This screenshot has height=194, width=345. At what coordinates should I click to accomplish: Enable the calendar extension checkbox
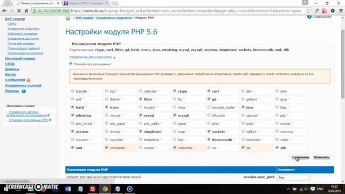click(x=141, y=91)
